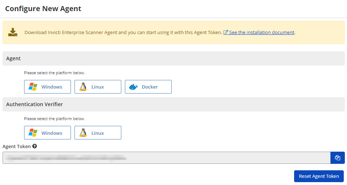347x185 pixels.
Task: Click the Authentication Verifier section header
Action: click(x=173, y=104)
